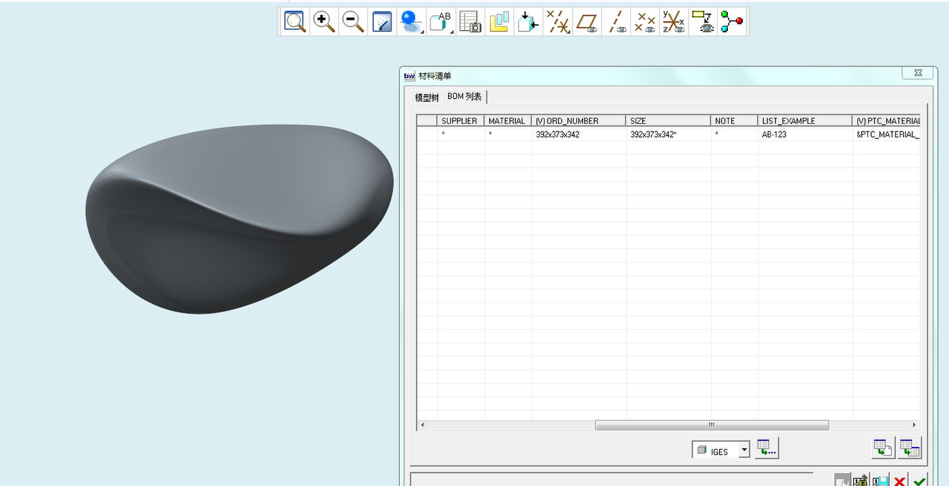
Task: Click the red X cancel button
Action: tap(900, 480)
